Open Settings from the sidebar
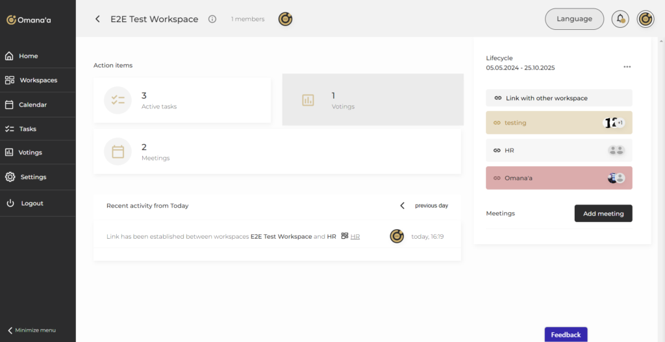Image resolution: width=665 pixels, height=342 pixels. pos(33,177)
